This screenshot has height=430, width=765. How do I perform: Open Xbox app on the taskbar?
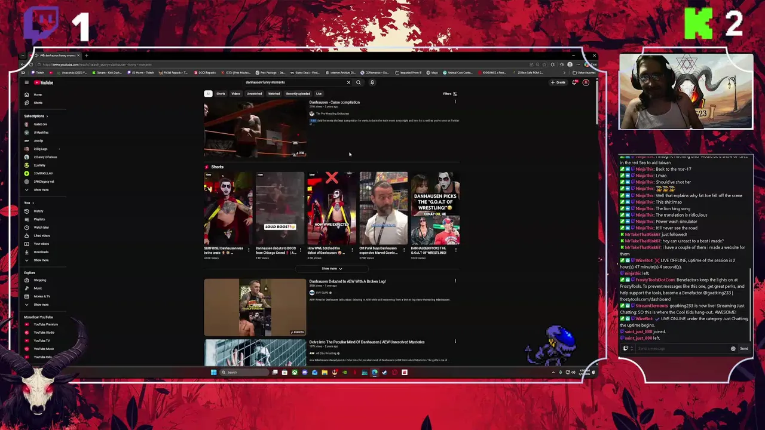pyautogui.click(x=295, y=372)
